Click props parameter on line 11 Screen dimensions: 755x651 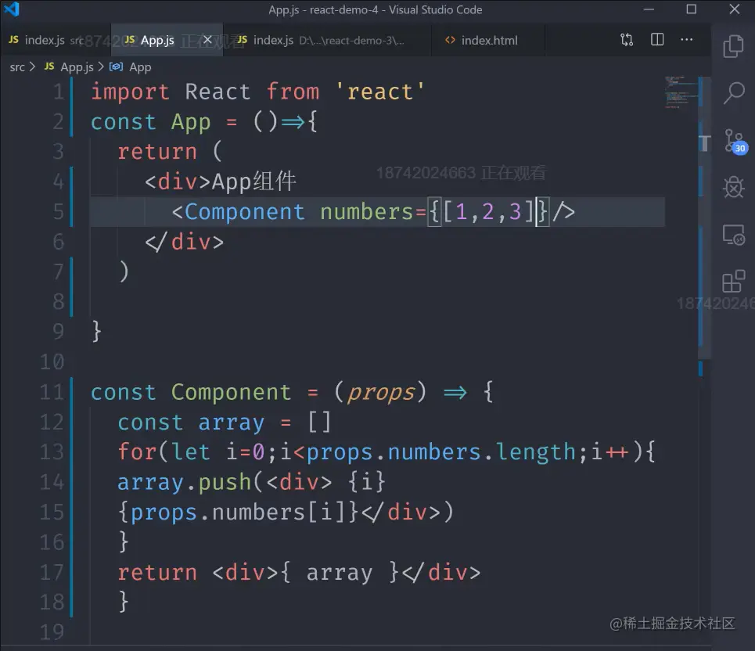pyautogui.click(x=380, y=393)
